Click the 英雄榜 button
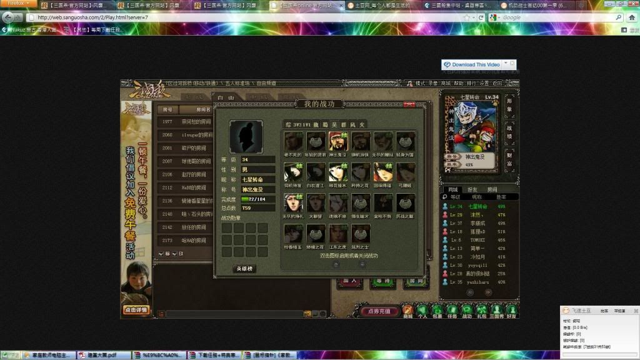640x360 pixels. click(244, 269)
